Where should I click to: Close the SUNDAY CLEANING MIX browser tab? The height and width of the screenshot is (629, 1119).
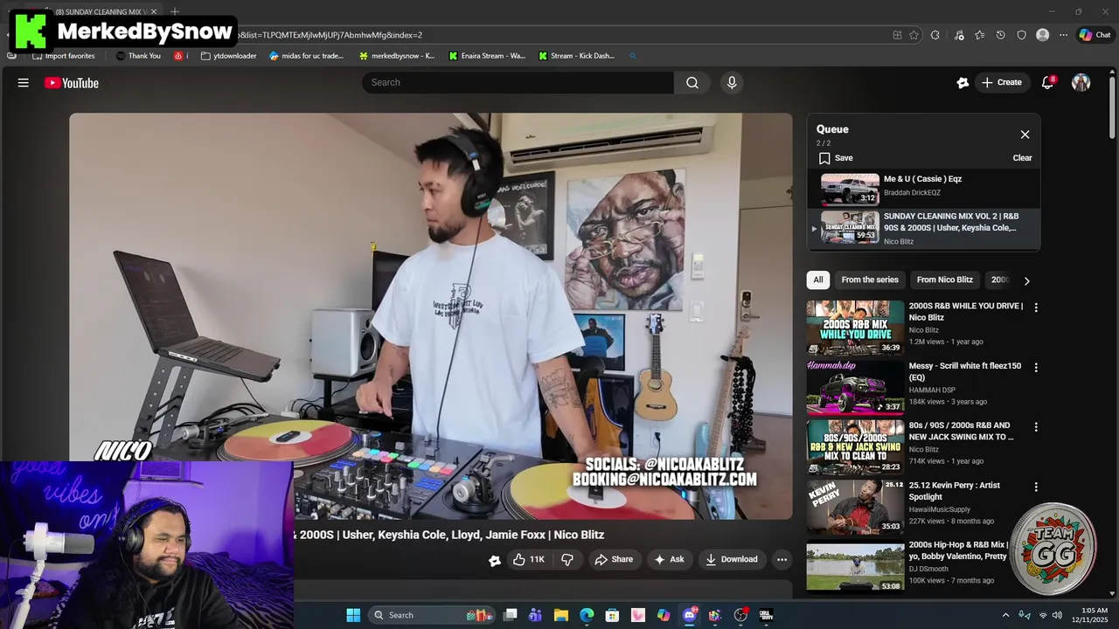tap(154, 11)
